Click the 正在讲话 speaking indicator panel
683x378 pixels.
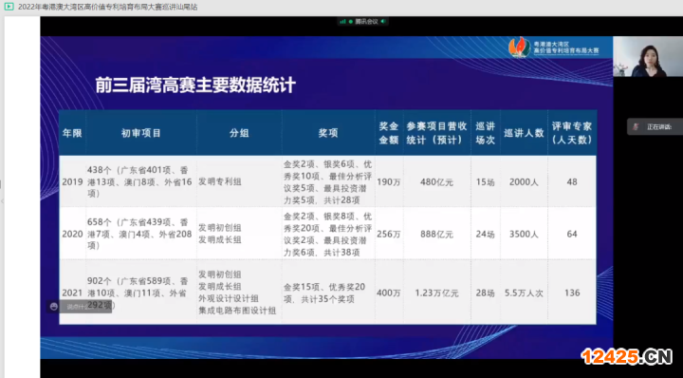coord(655,127)
